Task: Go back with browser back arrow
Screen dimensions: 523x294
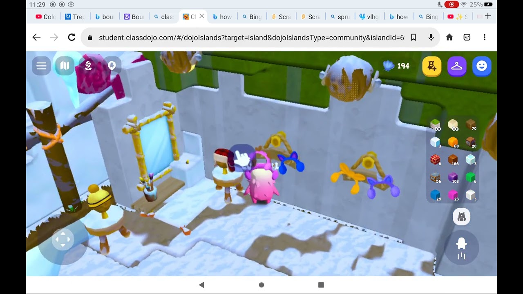Action: click(36, 37)
